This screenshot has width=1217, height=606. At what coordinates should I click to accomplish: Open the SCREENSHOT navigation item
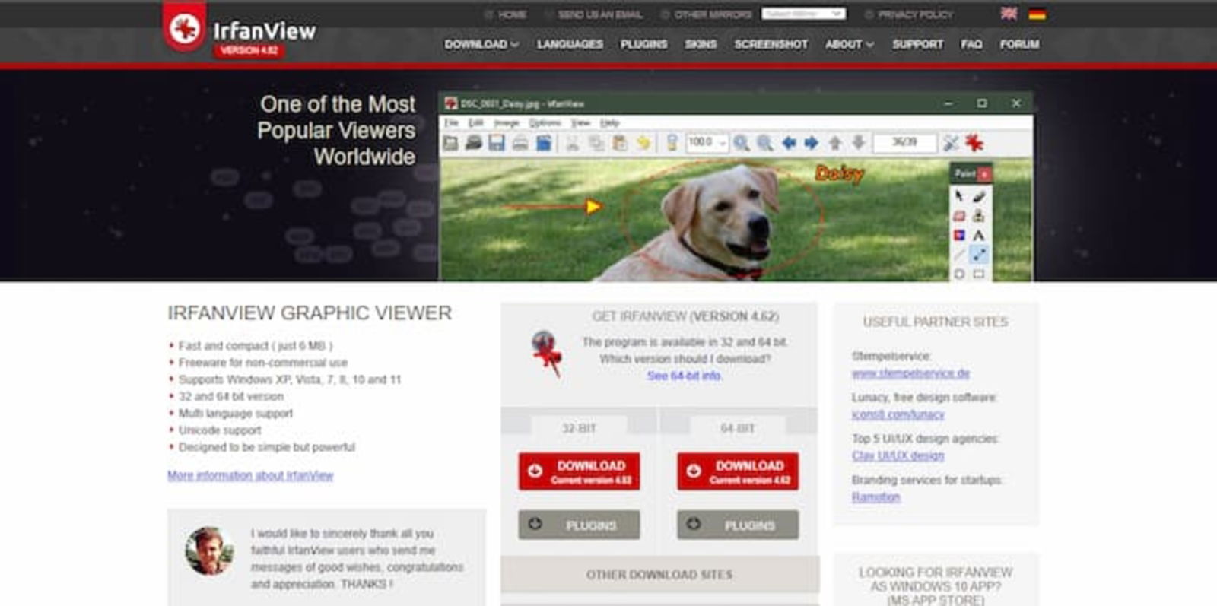click(x=771, y=44)
